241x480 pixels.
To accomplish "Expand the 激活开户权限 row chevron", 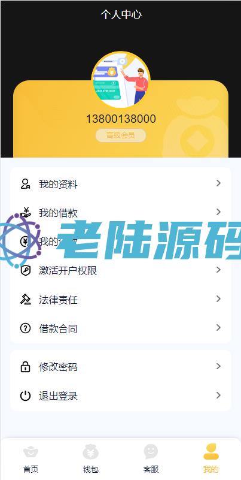I will point(218,270).
